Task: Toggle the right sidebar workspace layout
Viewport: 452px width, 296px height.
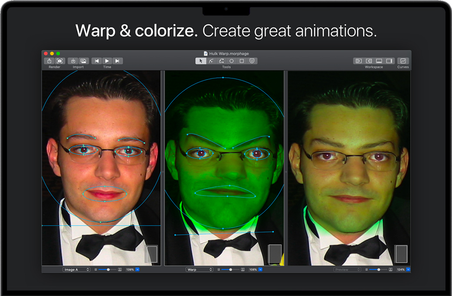Action: (x=389, y=61)
